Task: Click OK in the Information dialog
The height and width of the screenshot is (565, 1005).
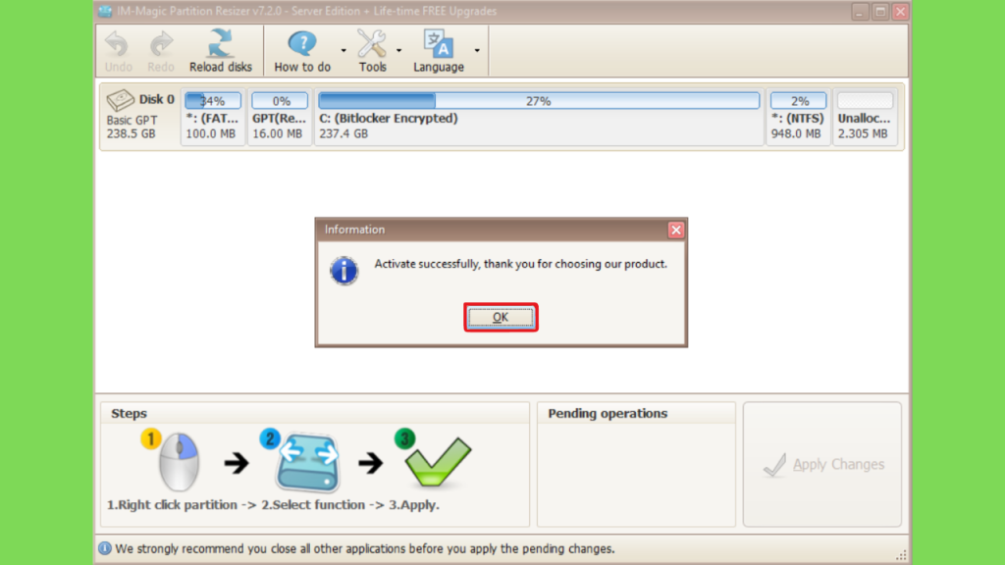Action: click(x=501, y=317)
